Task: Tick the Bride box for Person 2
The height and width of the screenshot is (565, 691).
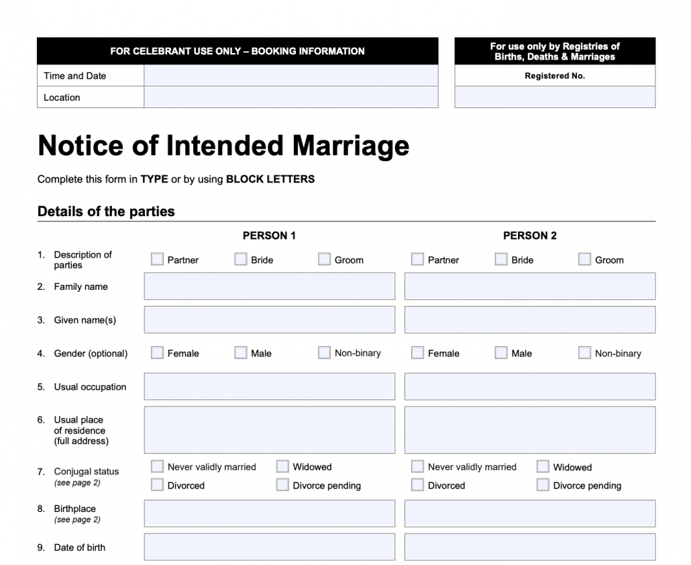Action: [x=501, y=259]
